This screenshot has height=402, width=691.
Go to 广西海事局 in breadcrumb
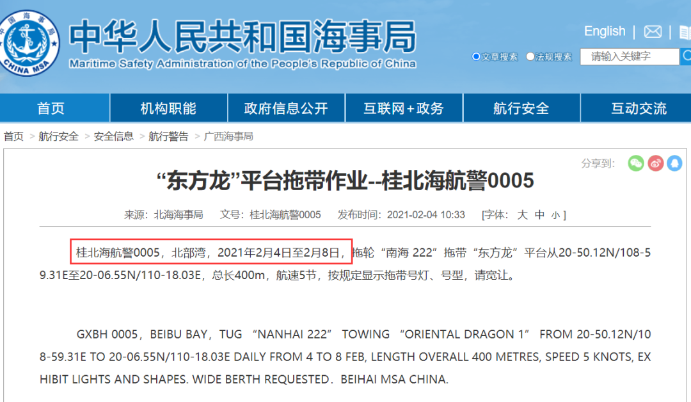[x=228, y=136]
